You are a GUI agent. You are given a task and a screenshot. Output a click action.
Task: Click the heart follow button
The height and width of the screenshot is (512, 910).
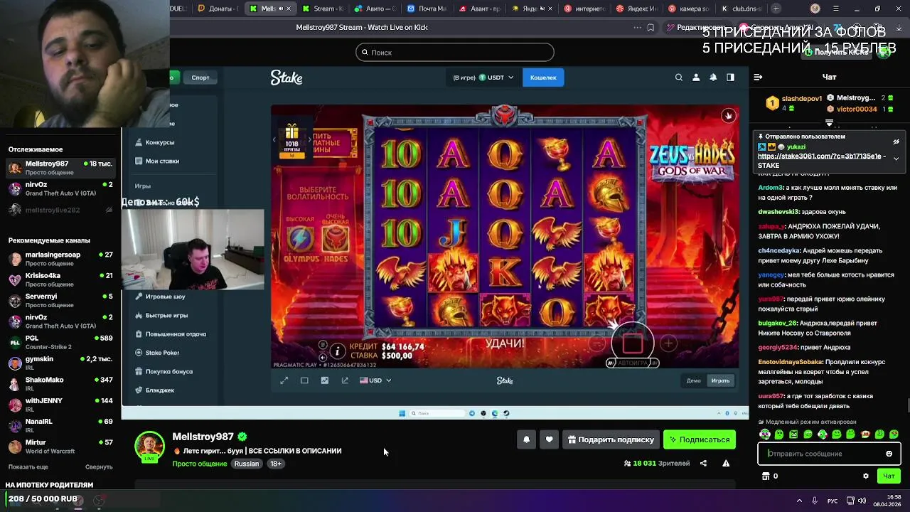(x=549, y=439)
